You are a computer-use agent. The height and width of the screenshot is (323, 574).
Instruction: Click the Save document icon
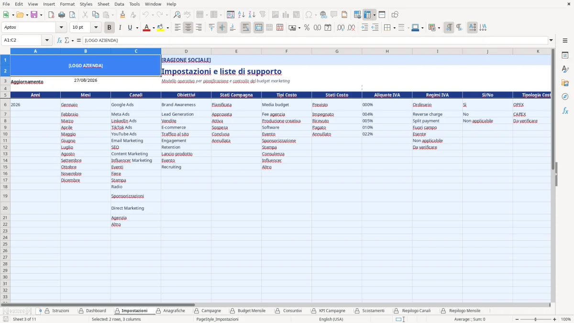pos(33,15)
